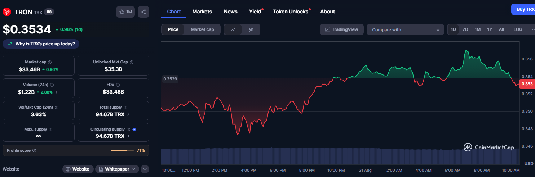Click the trend arrow icon beside Why is TRX's price up

[9, 44]
